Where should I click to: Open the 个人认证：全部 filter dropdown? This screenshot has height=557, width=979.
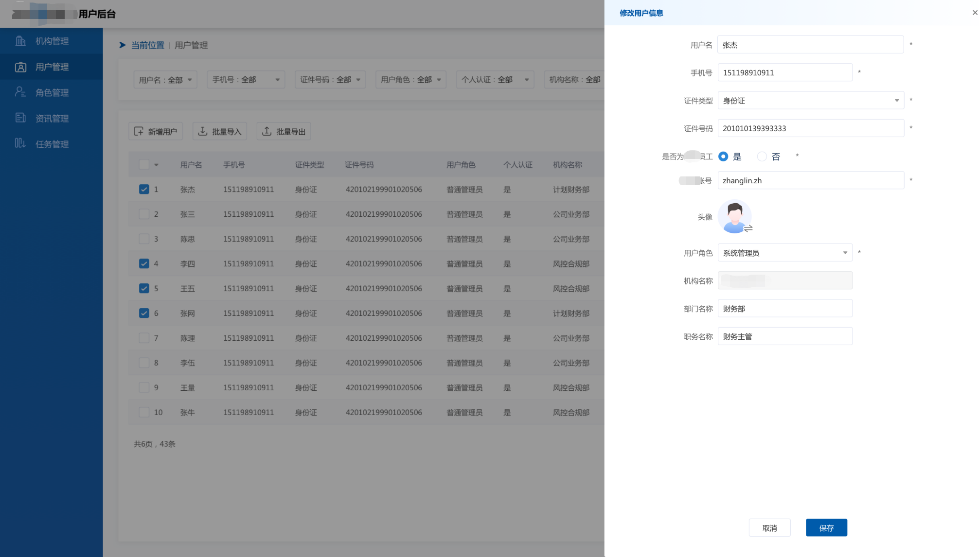pyautogui.click(x=495, y=80)
